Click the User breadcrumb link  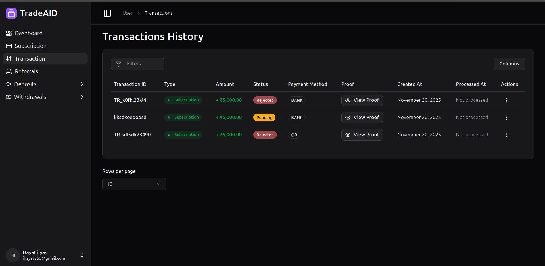pyautogui.click(x=128, y=13)
